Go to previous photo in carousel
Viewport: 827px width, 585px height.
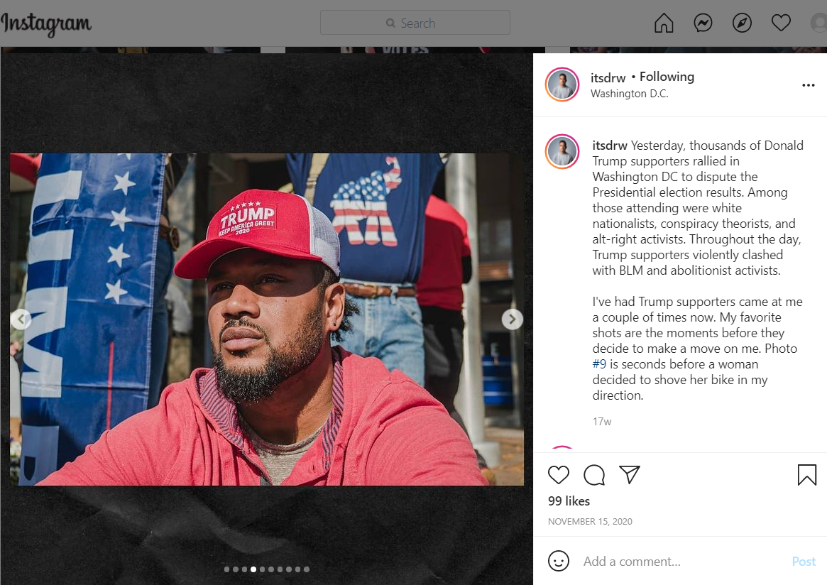(x=21, y=319)
